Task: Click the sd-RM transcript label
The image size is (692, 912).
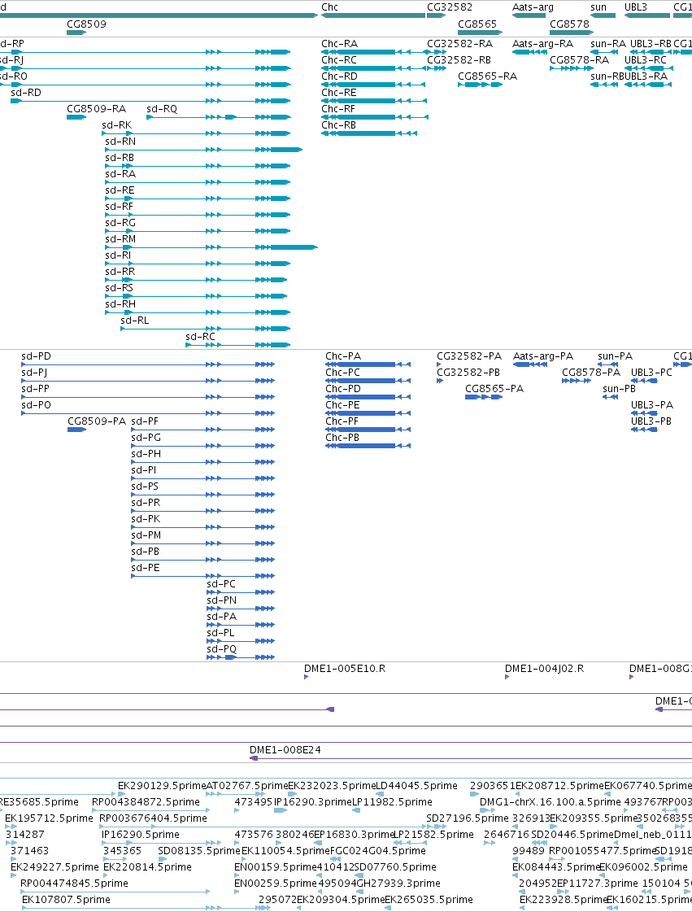Action: [x=120, y=240]
